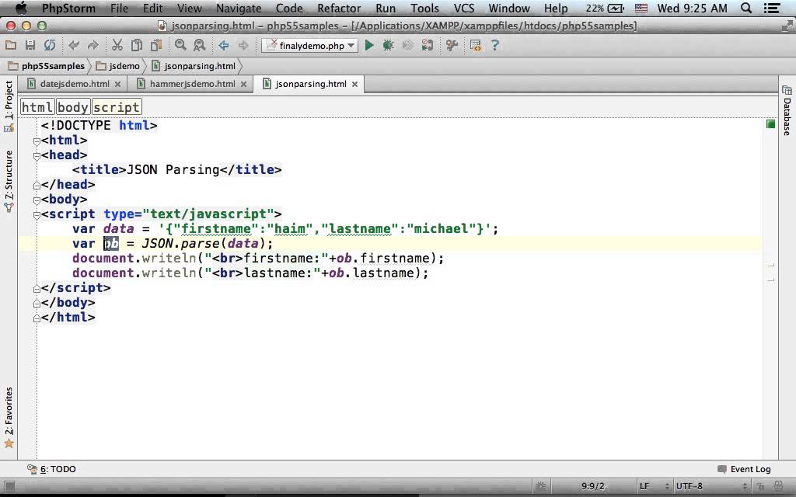The image size is (796, 497).
Task: Save all files with the floppy disk icon
Action: click(x=30, y=46)
